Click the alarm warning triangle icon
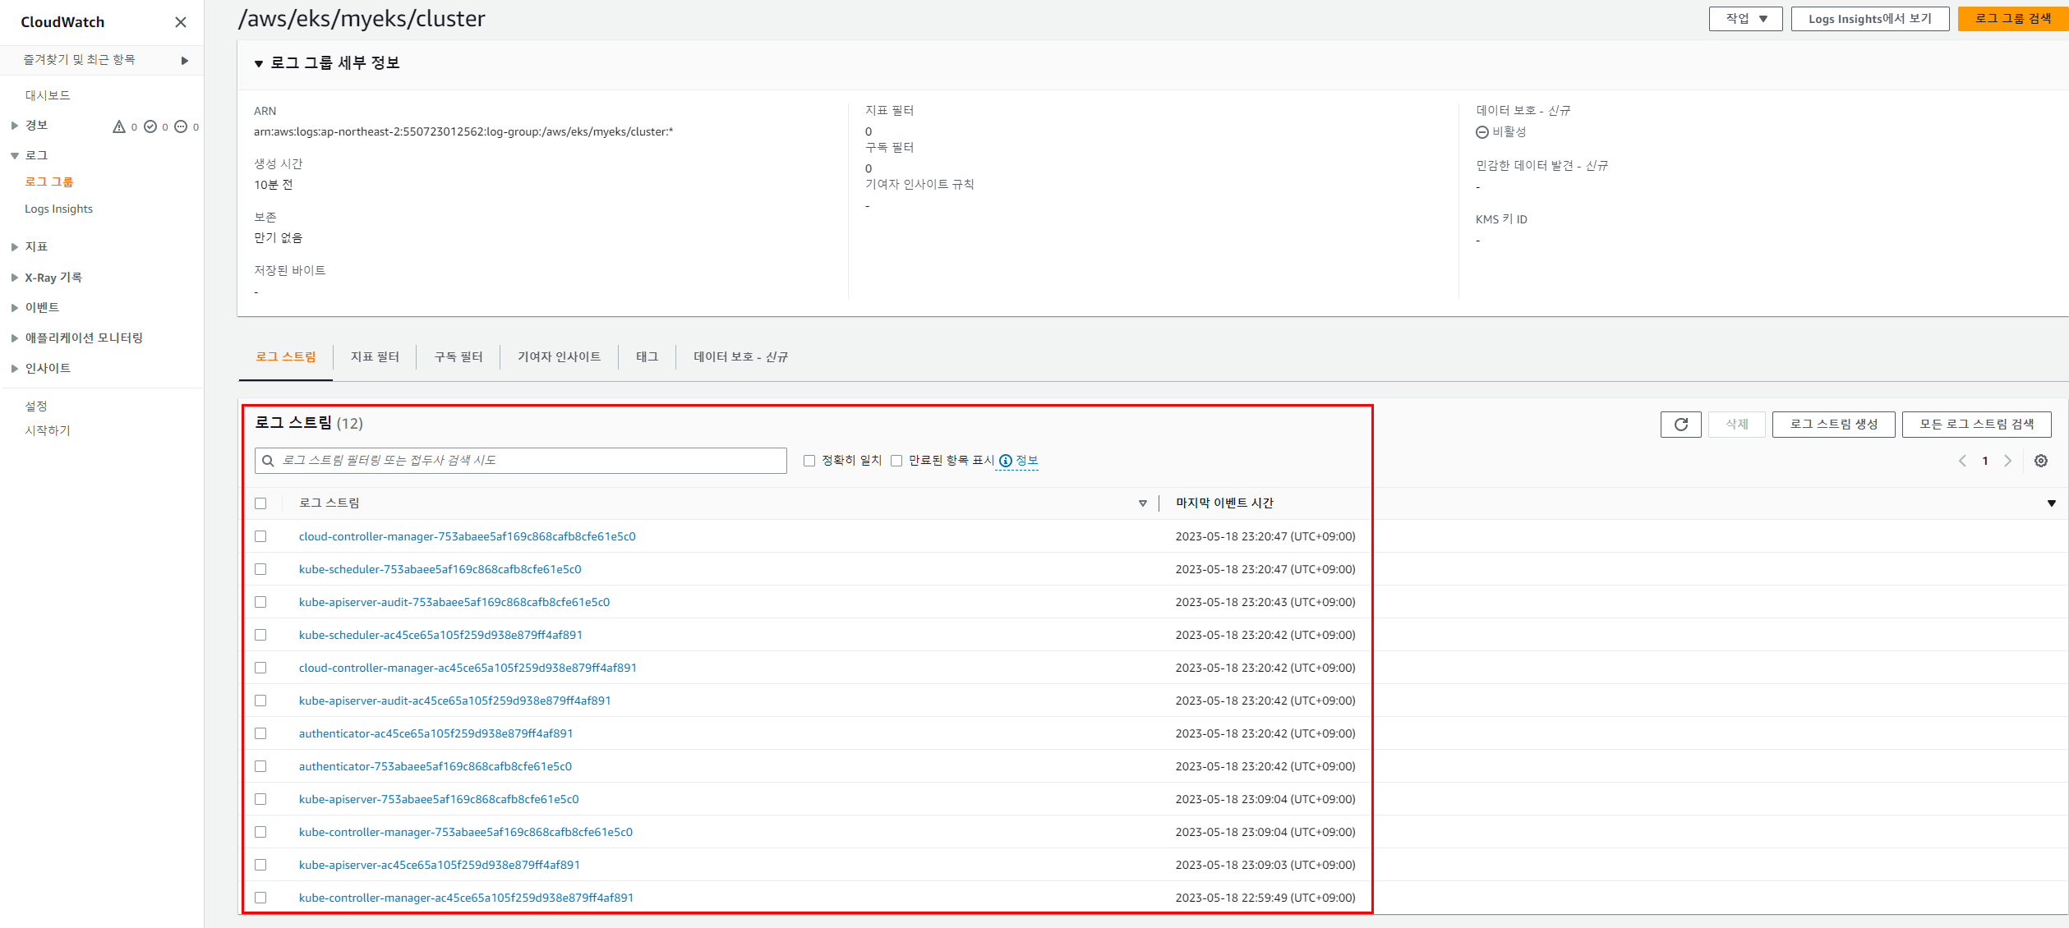This screenshot has height=928, width=2069. tap(119, 126)
